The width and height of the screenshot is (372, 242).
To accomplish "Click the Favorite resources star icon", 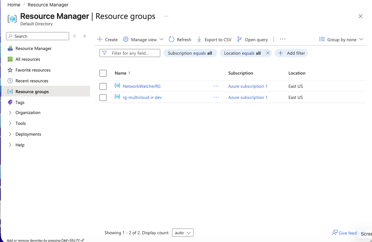I will pos(10,70).
